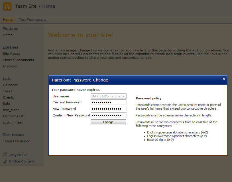This screenshot has height=182, width=232.
Task: Click 'Base 10 digits (0-9)' bullet
Action: pyautogui.click(x=160, y=140)
